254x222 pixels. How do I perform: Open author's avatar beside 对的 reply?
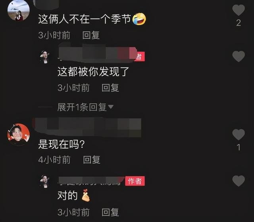click(x=44, y=181)
